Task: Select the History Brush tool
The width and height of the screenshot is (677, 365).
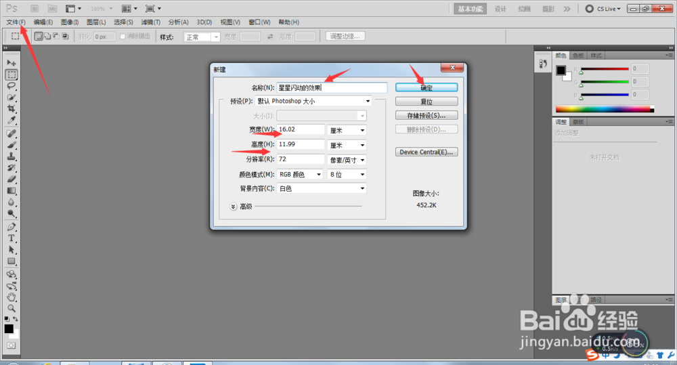Action: [12, 167]
